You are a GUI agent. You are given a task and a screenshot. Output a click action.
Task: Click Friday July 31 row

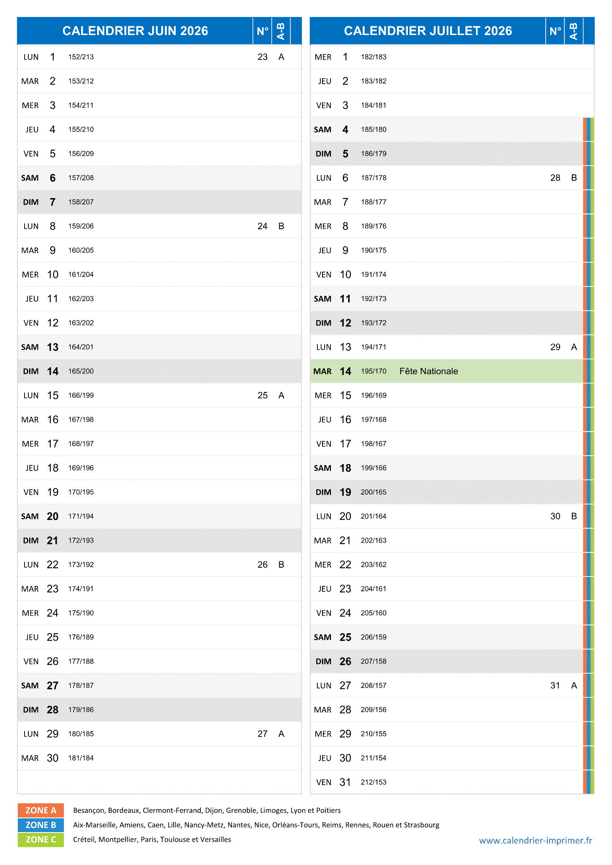pos(447,782)
